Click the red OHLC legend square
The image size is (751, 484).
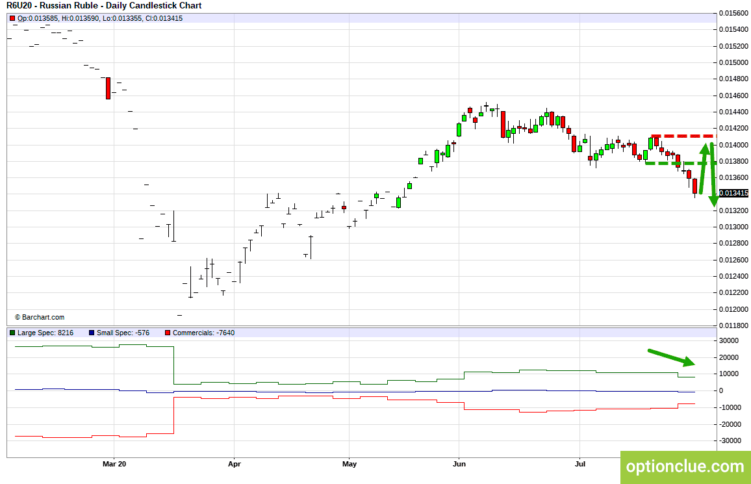click(x=12, y=19)
